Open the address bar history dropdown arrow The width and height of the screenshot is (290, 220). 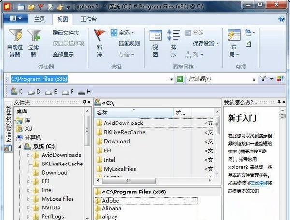171,79
